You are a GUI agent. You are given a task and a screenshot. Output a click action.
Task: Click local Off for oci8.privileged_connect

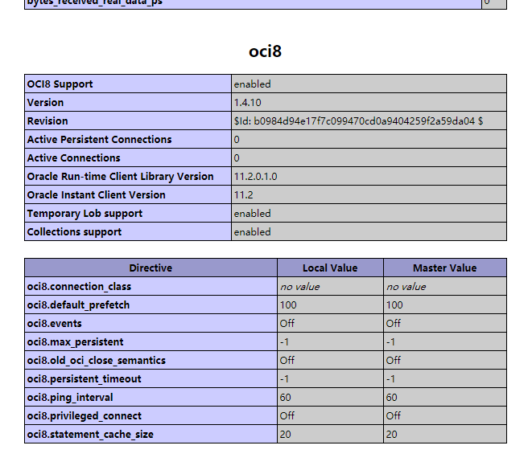tap(287, 416)
